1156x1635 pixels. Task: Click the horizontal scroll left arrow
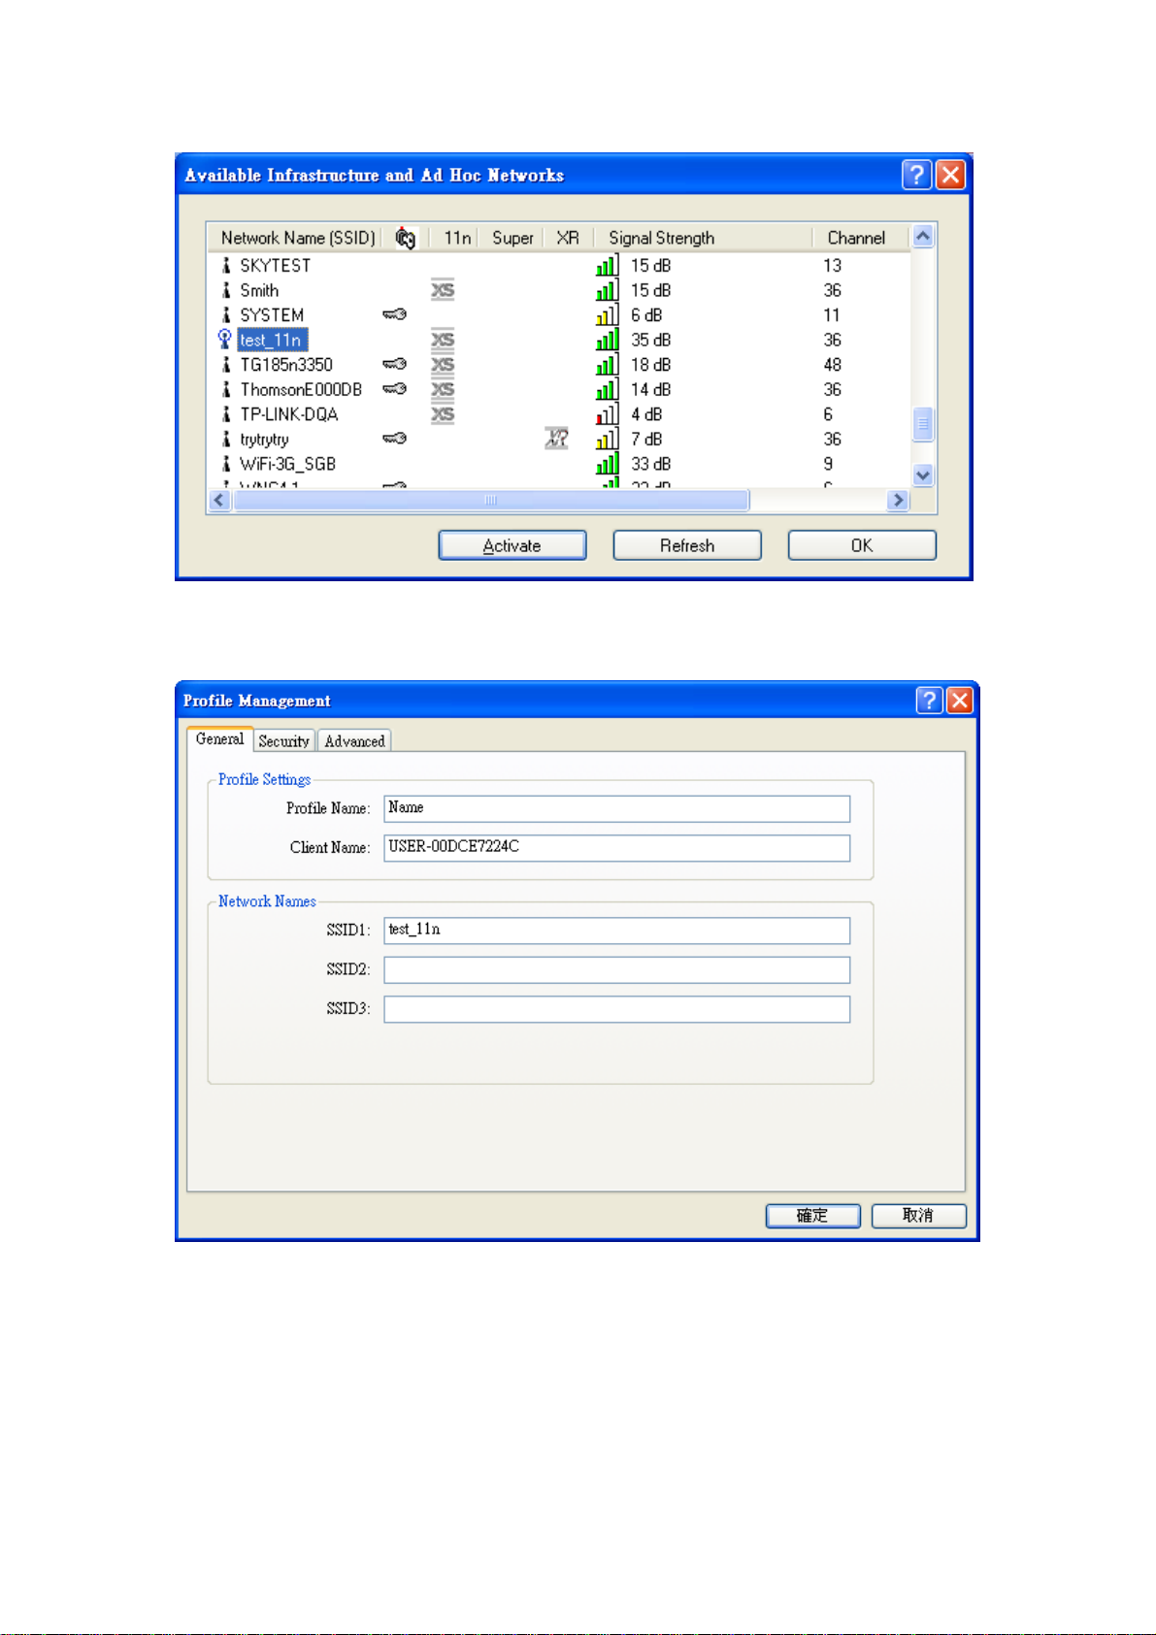click(219, 500)
